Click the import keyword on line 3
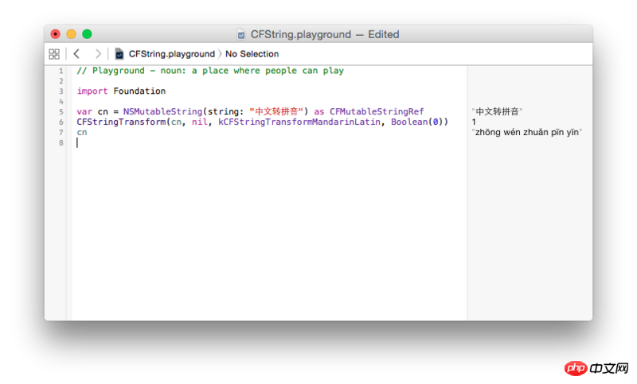Viewport: 637px width, 384px height. click(x=92, y=91)
